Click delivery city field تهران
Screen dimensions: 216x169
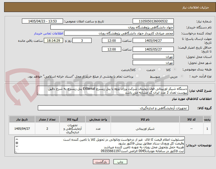(153, 63)
